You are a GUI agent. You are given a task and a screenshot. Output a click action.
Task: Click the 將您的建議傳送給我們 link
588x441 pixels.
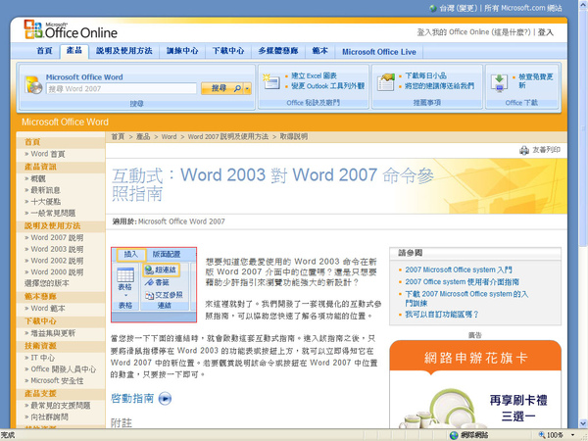tap(439, 86)
